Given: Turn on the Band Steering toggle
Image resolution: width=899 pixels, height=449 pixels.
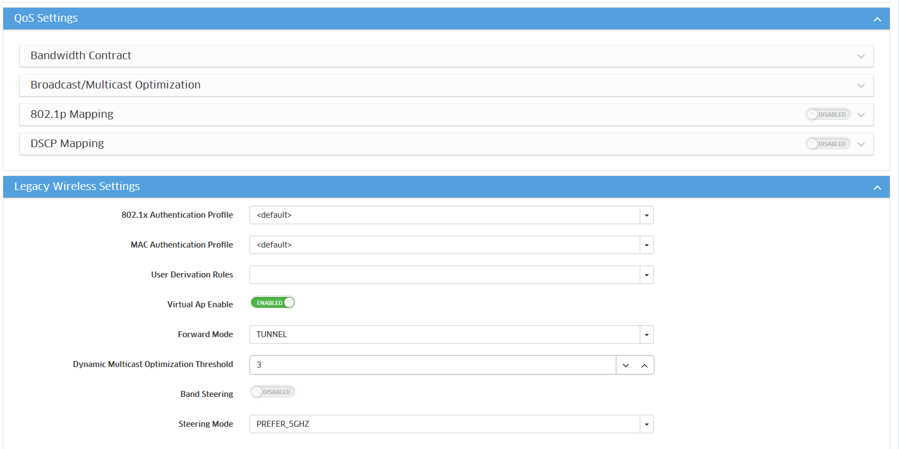Looking at the screenshot, I should (x=273, y=392).
